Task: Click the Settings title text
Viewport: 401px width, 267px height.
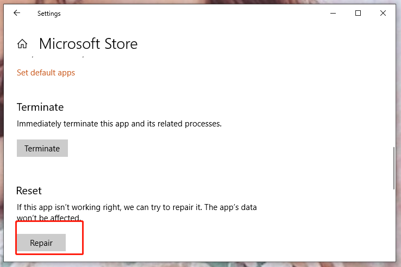Action: coord(49,14)
